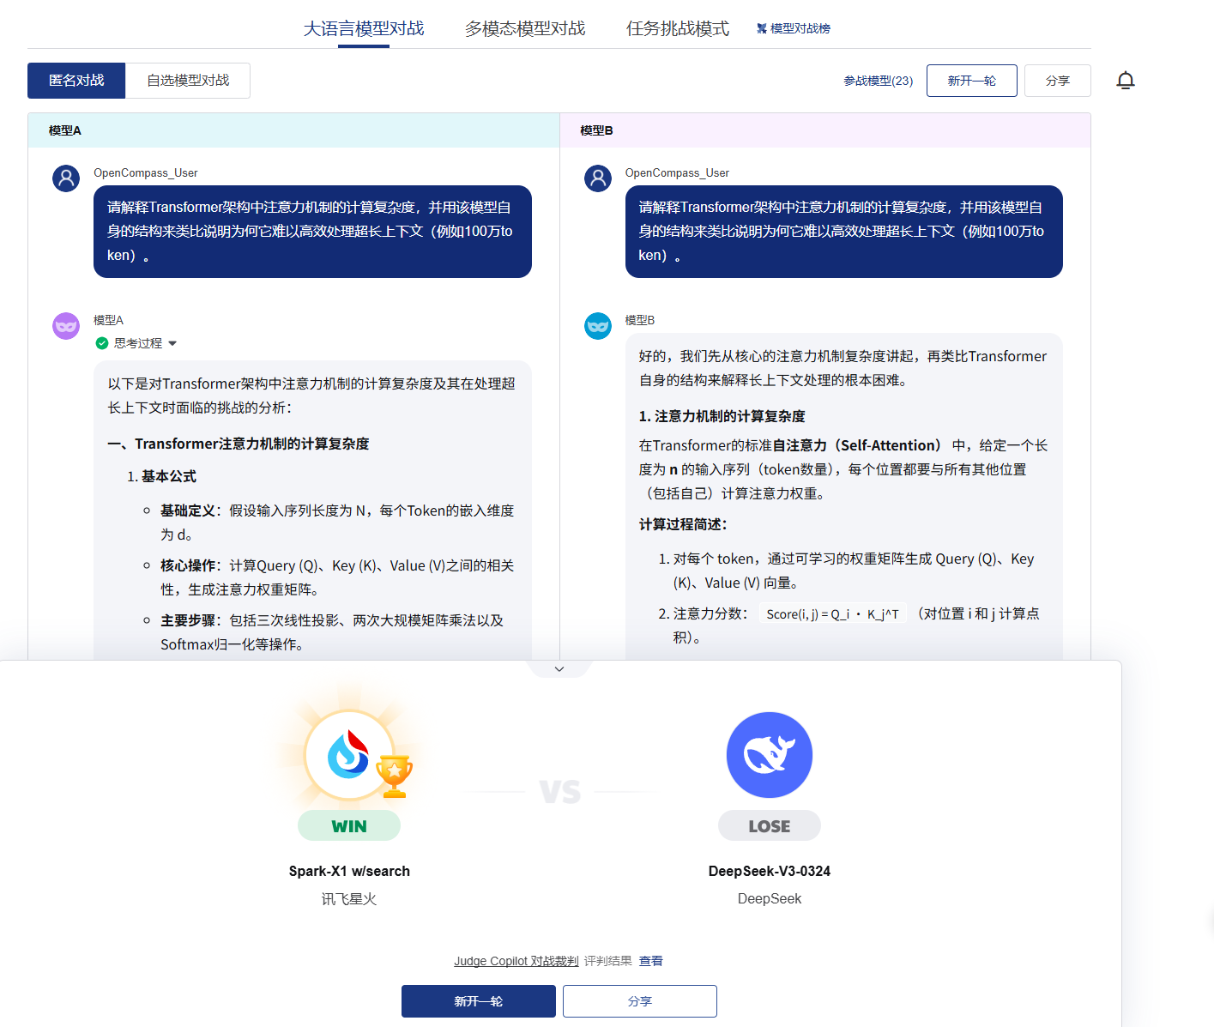This screenshot has height=1027, width=1214.
Task: Click OpenCompass_User name in 模型B panel
Action: (677, 172)
